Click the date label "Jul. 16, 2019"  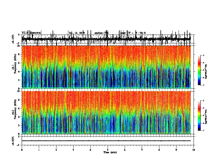pyautogui.click(x=77, y=33)
